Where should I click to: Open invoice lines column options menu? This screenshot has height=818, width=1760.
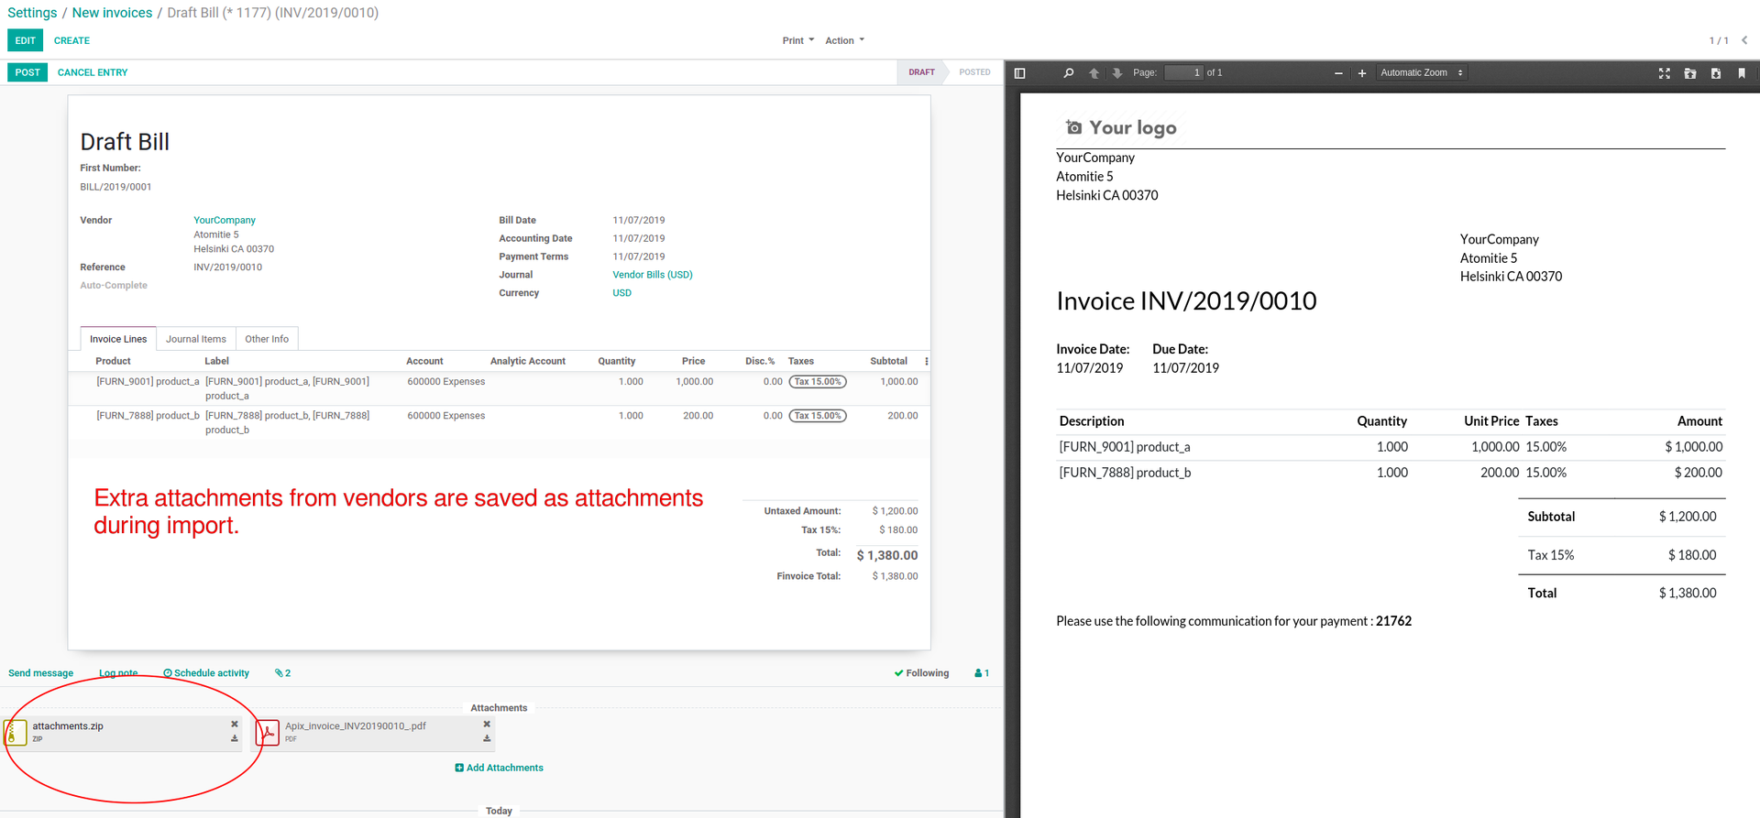click(926, 361)
